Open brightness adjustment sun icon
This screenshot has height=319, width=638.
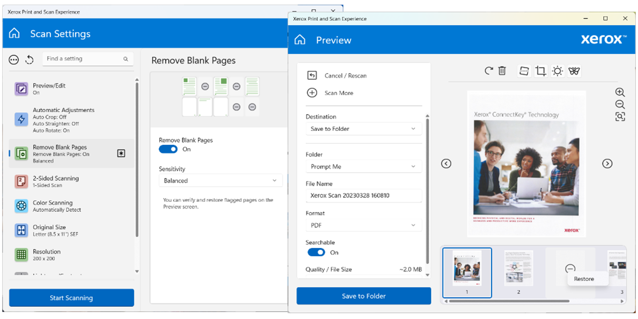pos(557,71)
